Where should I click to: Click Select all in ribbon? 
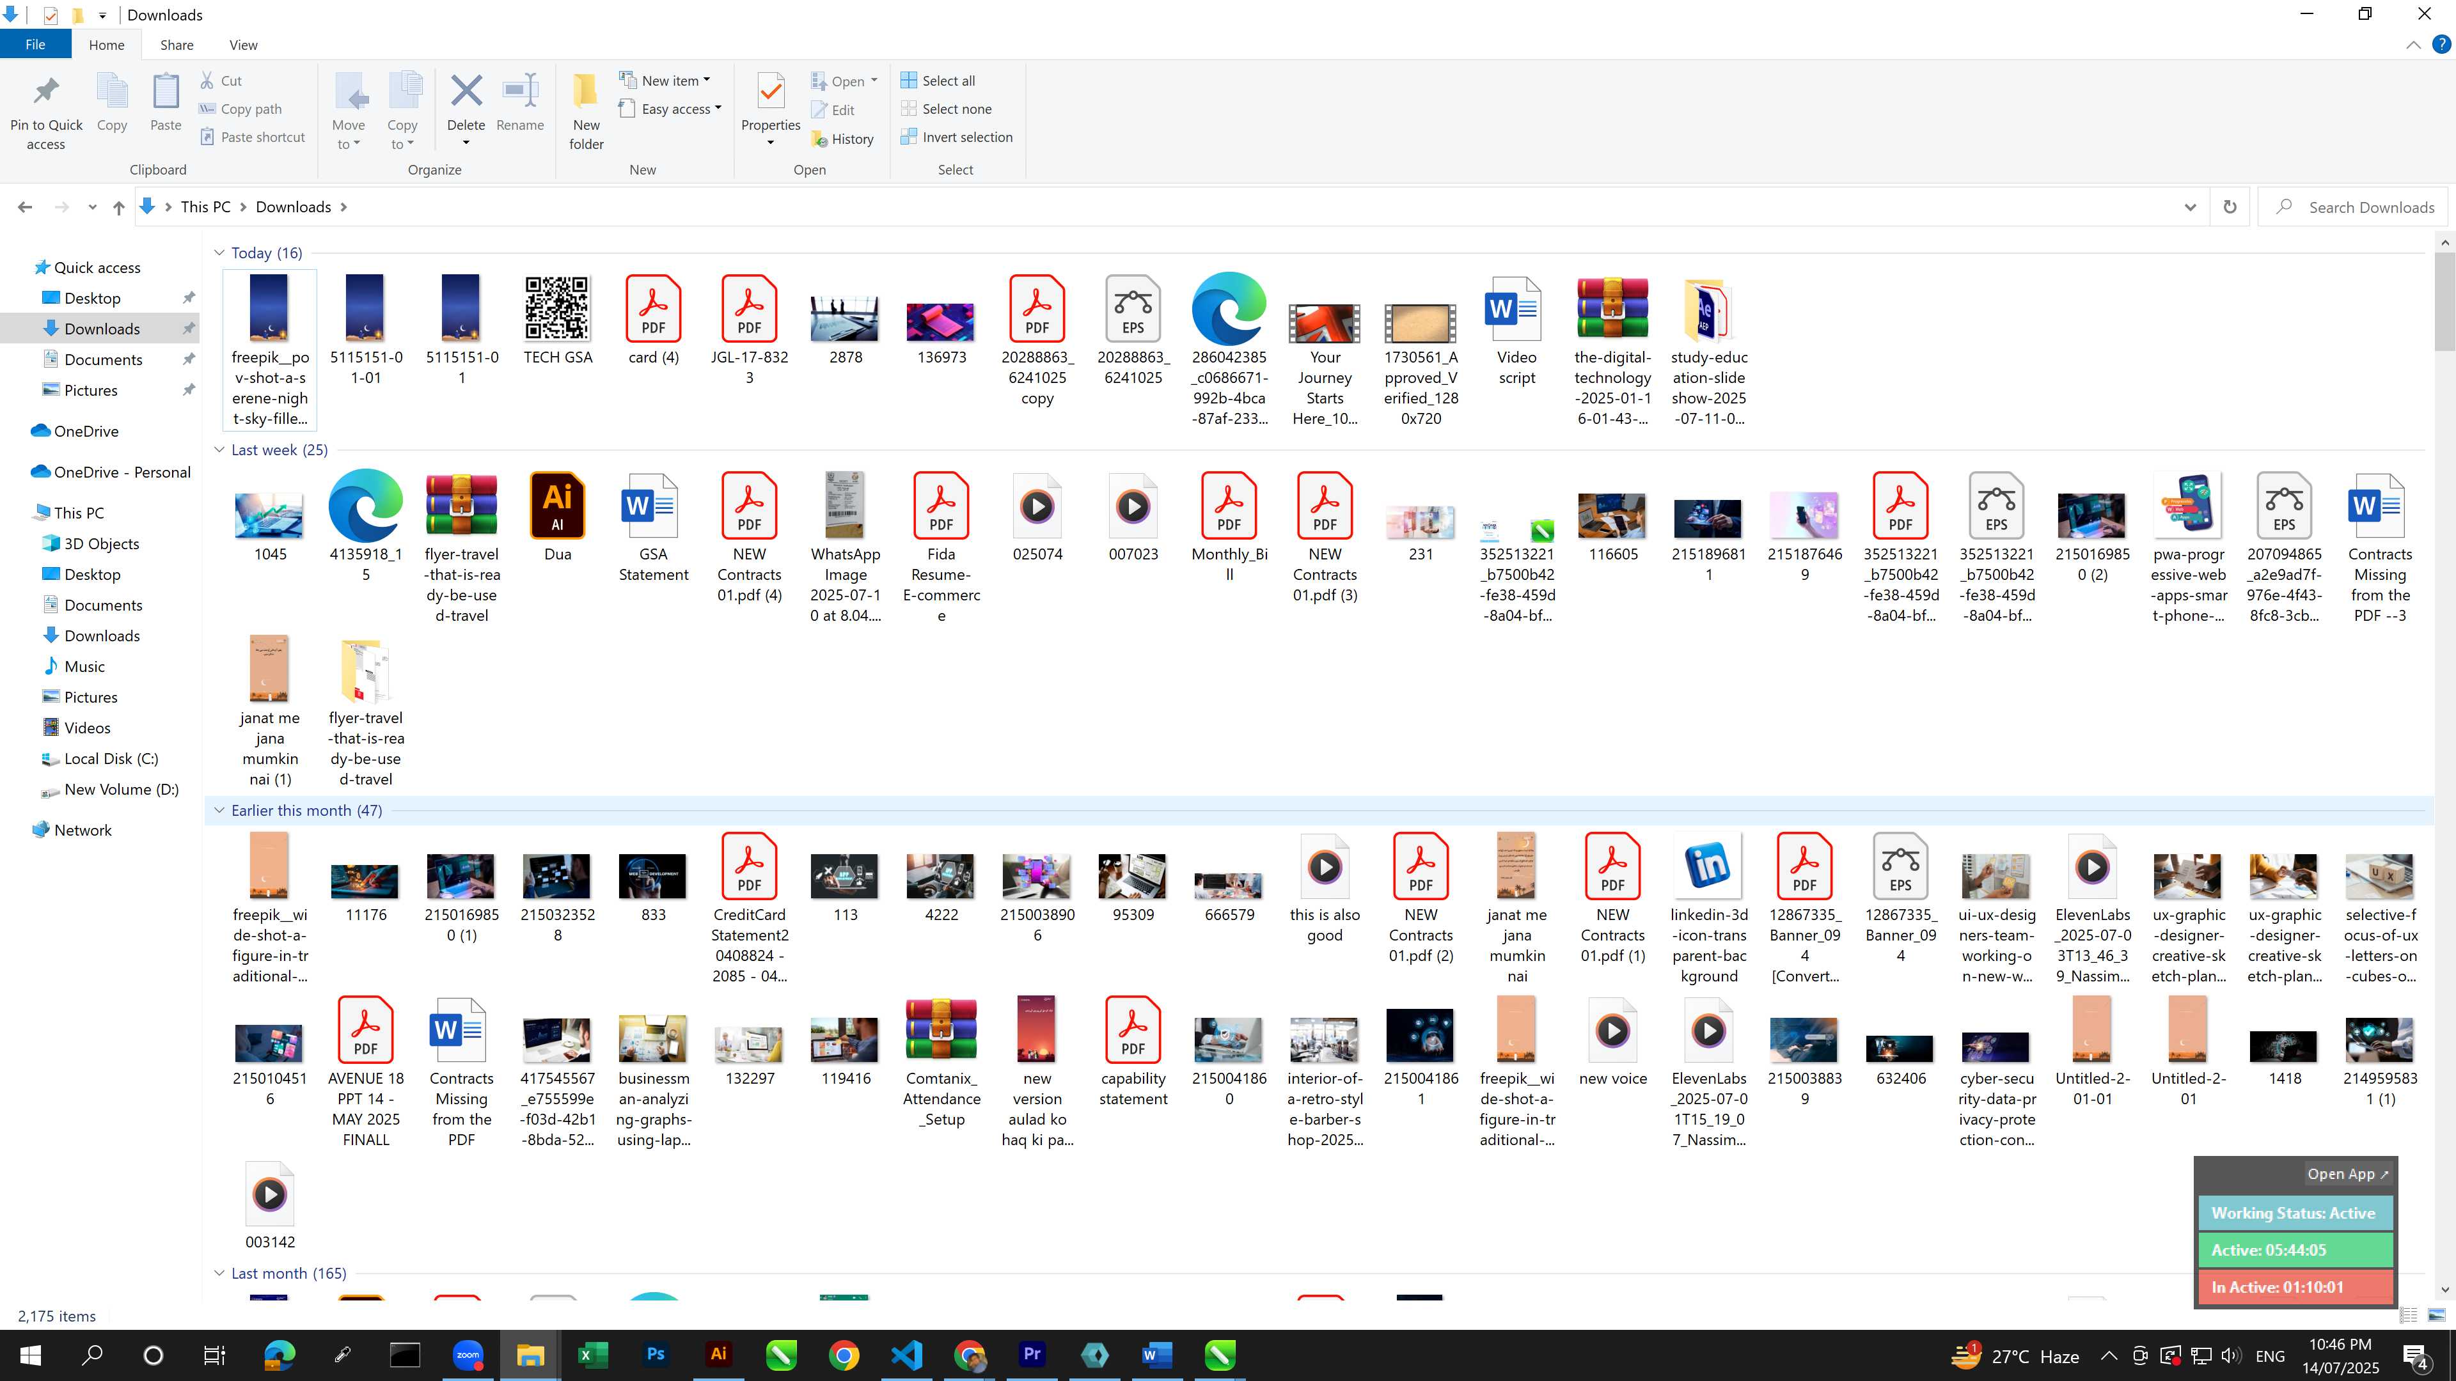pyautogui.click(x=937, y=81)
